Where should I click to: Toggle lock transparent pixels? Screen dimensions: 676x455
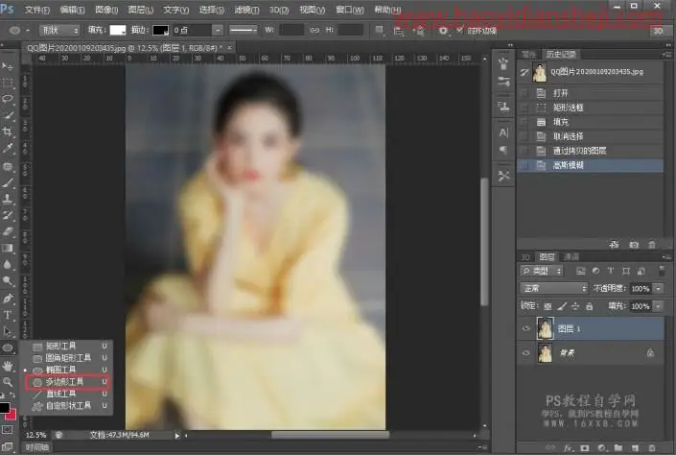[x=548, y=306]
